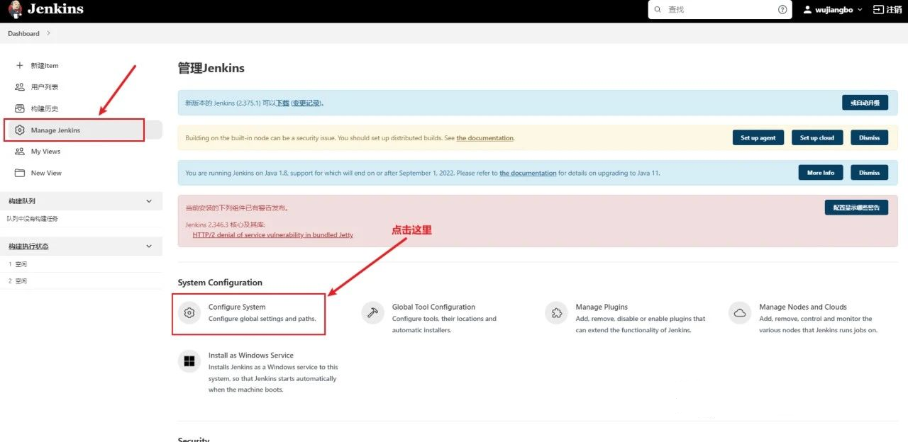Click the 构建执行状态 panel header text
The height and width of the screenshot is (442, 908).
(28, 246)
